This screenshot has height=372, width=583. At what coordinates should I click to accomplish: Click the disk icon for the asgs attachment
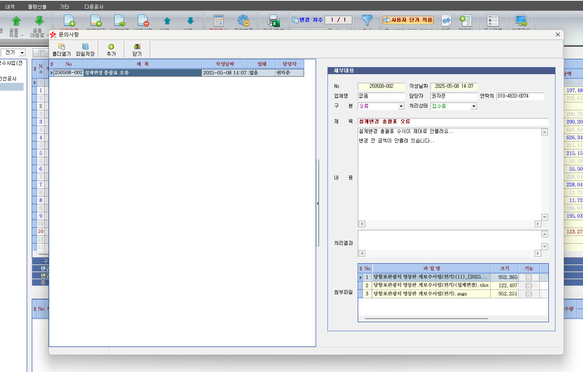529,294
